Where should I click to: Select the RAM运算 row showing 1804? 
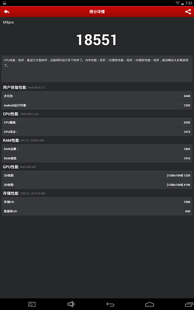[x=97, y=149]
